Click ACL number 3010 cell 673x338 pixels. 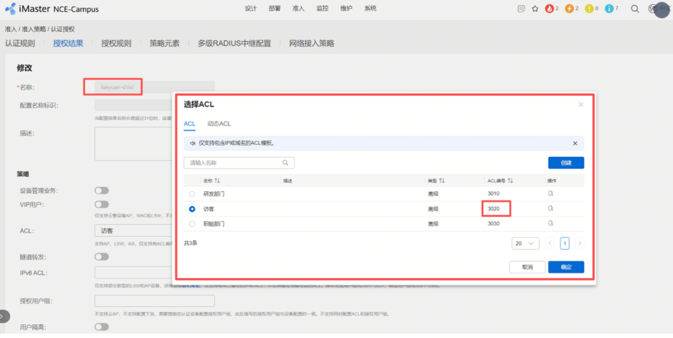click(494, 194)
